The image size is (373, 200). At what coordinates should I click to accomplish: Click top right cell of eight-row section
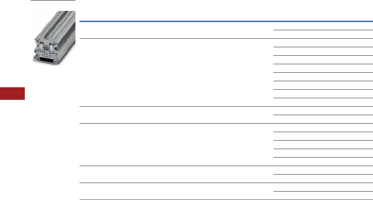[322, 43]
